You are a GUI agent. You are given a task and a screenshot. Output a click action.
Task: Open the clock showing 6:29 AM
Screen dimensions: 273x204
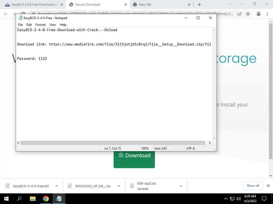(x=250, y=199)
